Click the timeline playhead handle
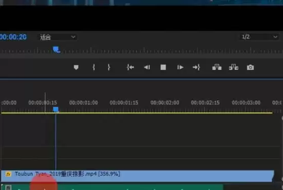This screenshot has width=283, height=190. 56,109
